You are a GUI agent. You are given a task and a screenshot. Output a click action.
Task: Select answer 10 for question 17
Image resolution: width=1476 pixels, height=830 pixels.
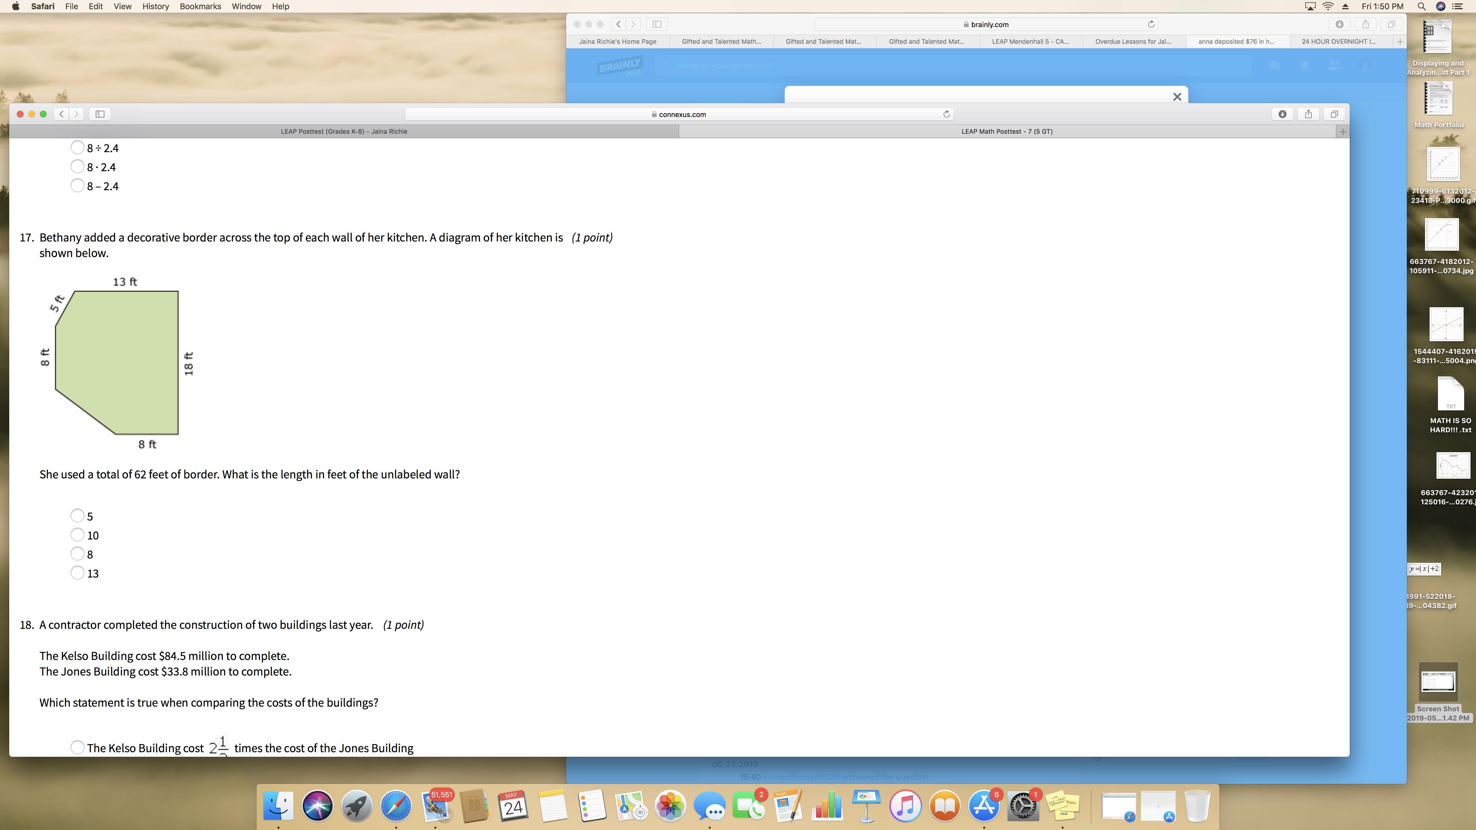pyautogui.click(x=77, y=535)
